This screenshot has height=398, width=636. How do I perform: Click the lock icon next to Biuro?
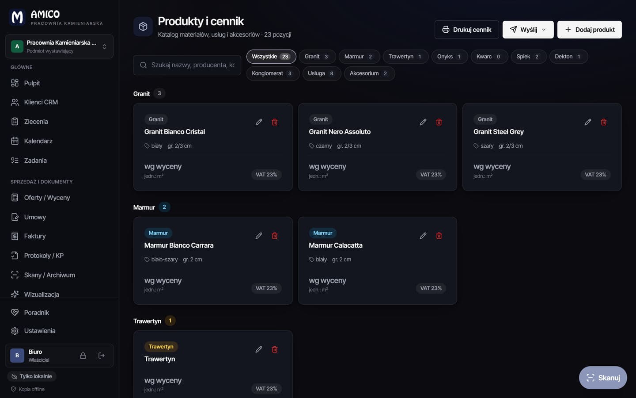point(83,356)
